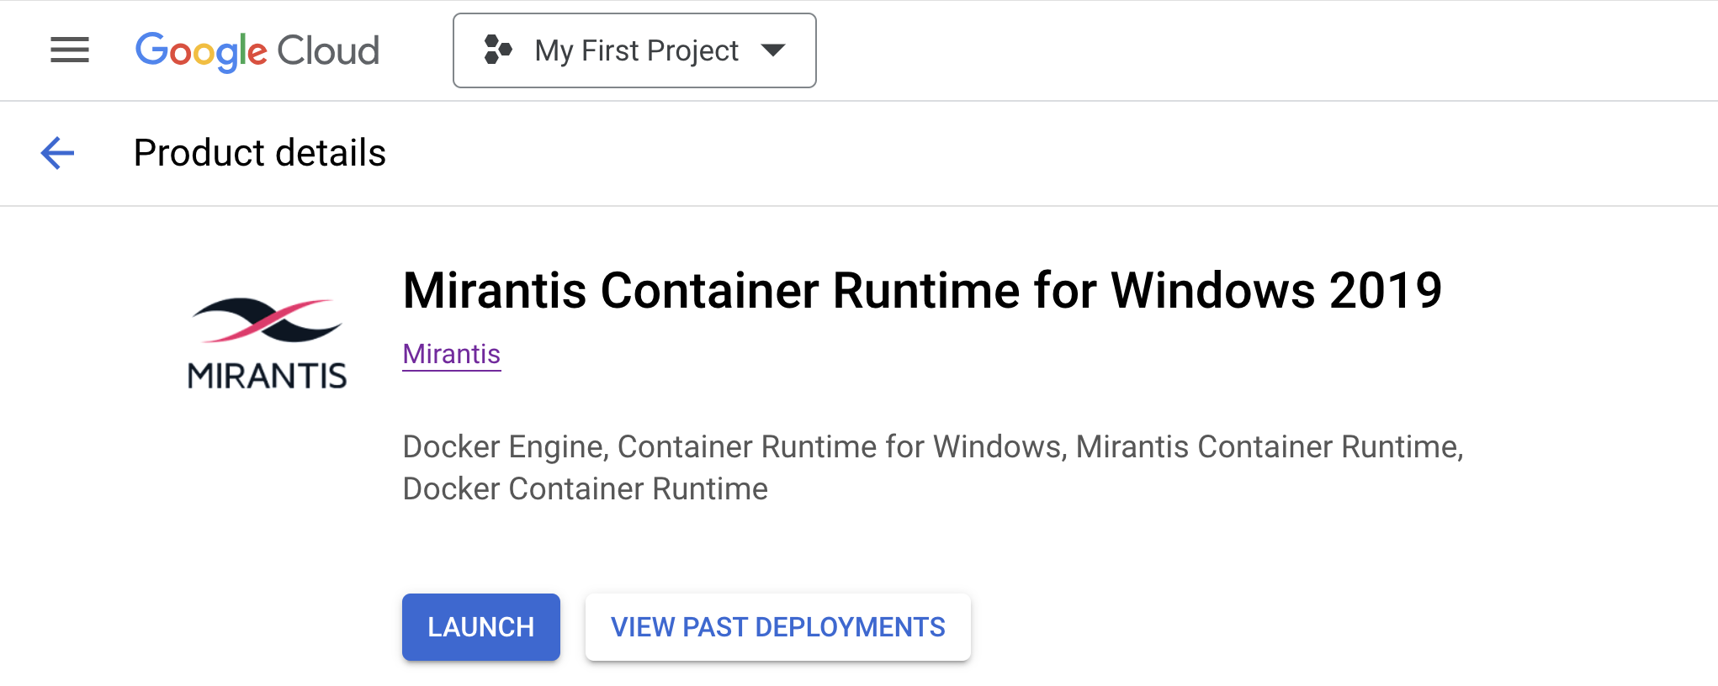This screenshot has height=686, width=1718.
Task: Click VIEW PAST DEPLOYMENTS button
Action: [778, 627]
